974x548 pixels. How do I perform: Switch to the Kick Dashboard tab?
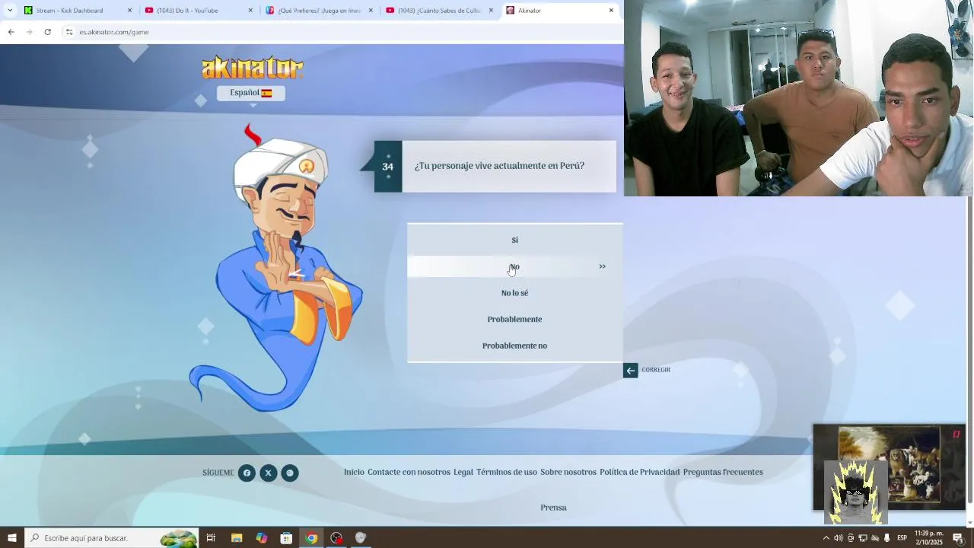(76, 11)
